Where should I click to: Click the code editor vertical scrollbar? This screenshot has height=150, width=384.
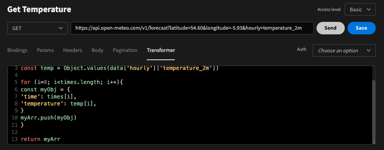(x=373, y=111)
